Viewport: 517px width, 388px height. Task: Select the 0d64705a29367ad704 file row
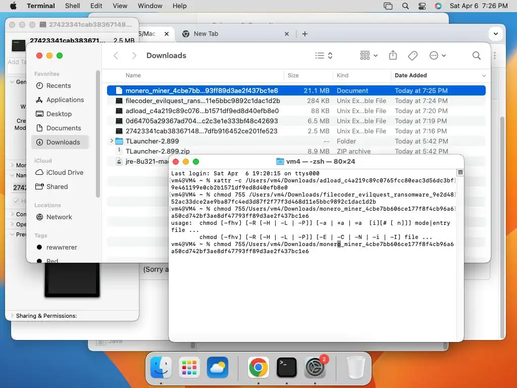296,121
